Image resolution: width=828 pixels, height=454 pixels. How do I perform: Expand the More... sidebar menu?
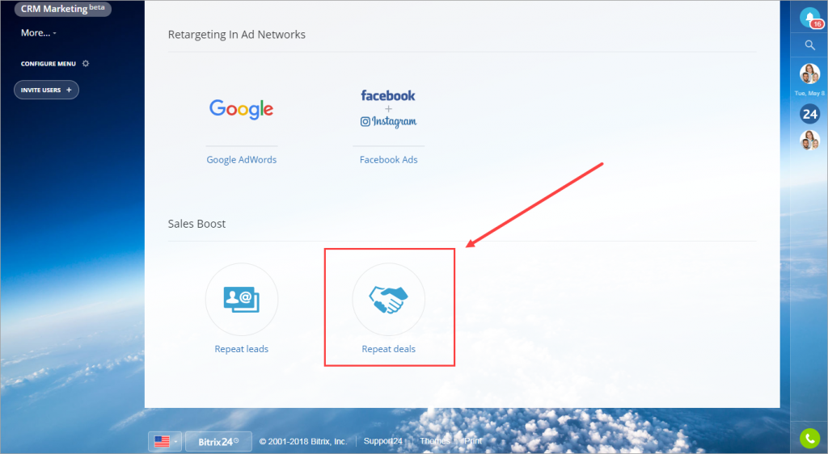pyautogui.click(x=39, y=32)
